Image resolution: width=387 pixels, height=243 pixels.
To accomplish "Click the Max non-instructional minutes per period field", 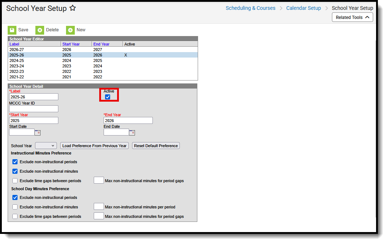I will 98,206.
